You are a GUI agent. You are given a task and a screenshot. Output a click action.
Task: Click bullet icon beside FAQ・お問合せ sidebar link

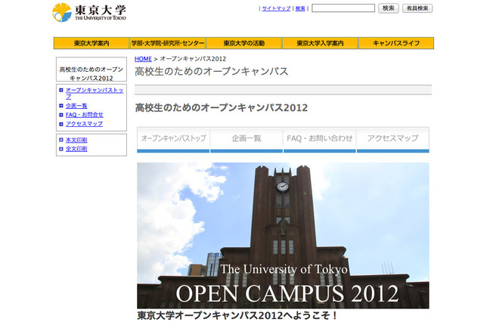click(60, 115)
